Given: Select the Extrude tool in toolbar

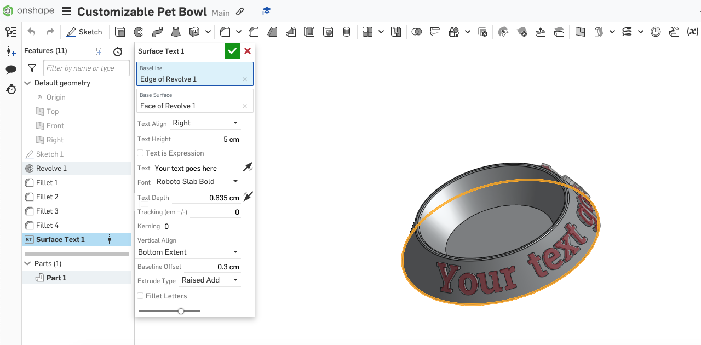Looking at the screenshot, I should (x=120, y=32).
